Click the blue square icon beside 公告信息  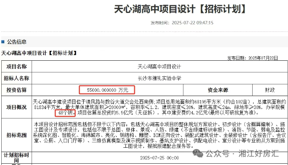3,42
